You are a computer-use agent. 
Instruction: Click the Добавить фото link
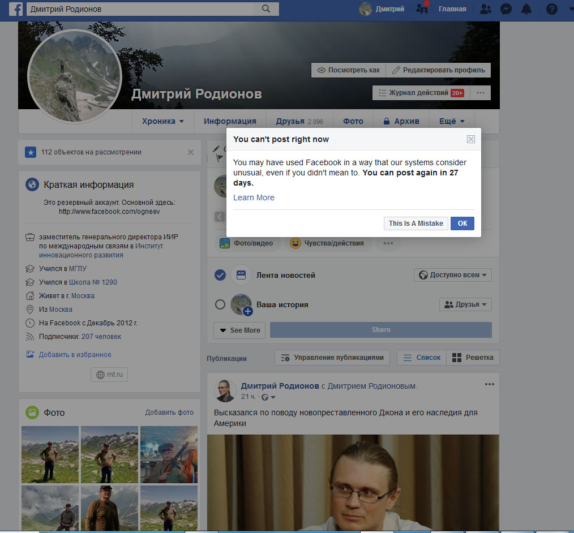(169, 412)
